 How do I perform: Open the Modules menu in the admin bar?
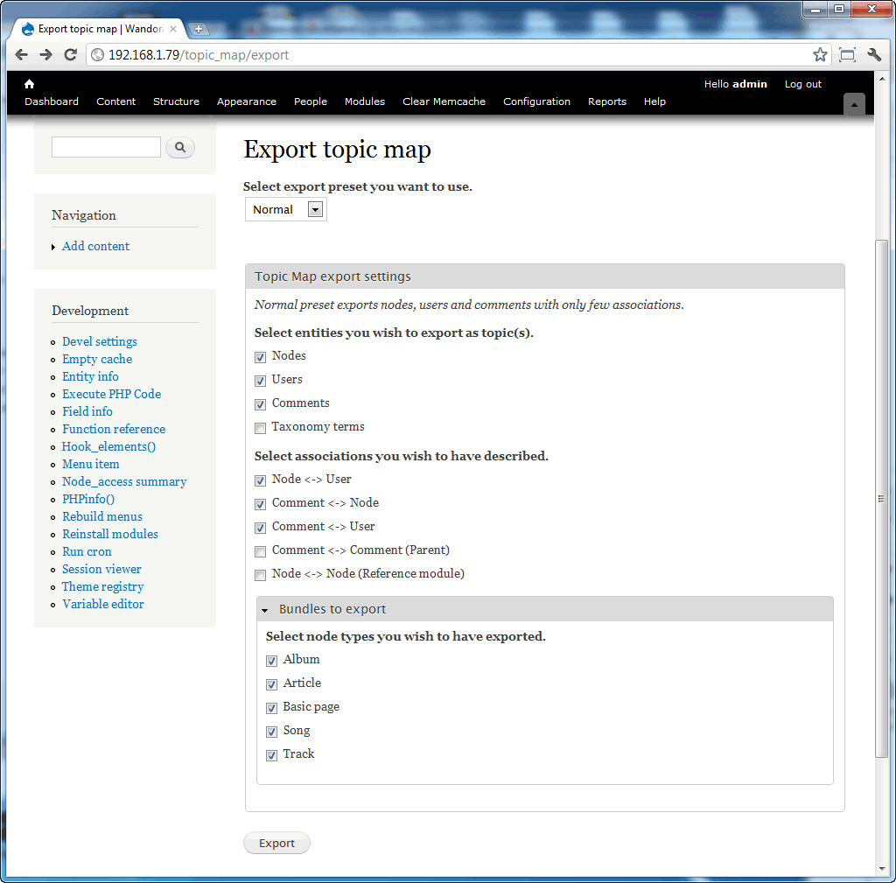coord(364,102)
